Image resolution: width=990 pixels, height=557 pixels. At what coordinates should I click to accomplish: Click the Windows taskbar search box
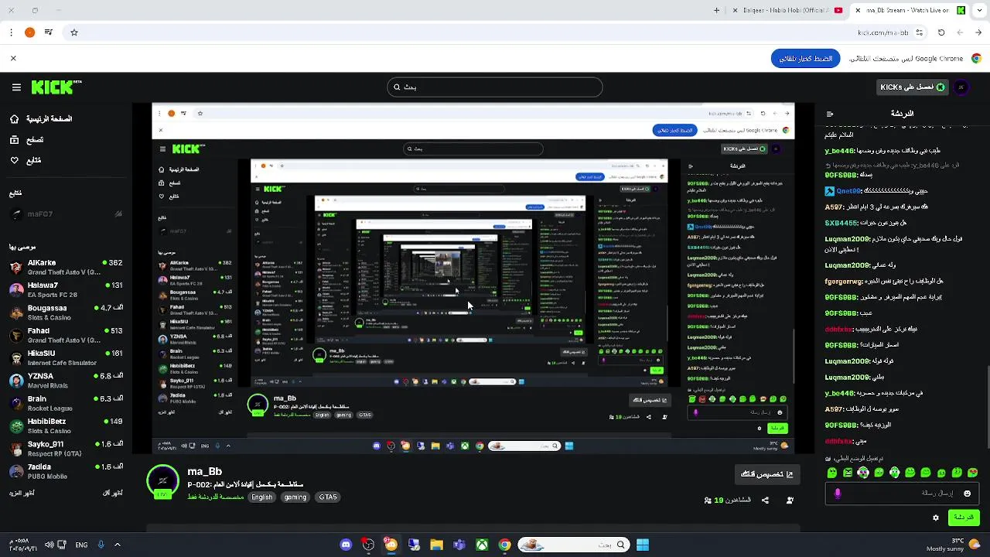tap(573, 545)
